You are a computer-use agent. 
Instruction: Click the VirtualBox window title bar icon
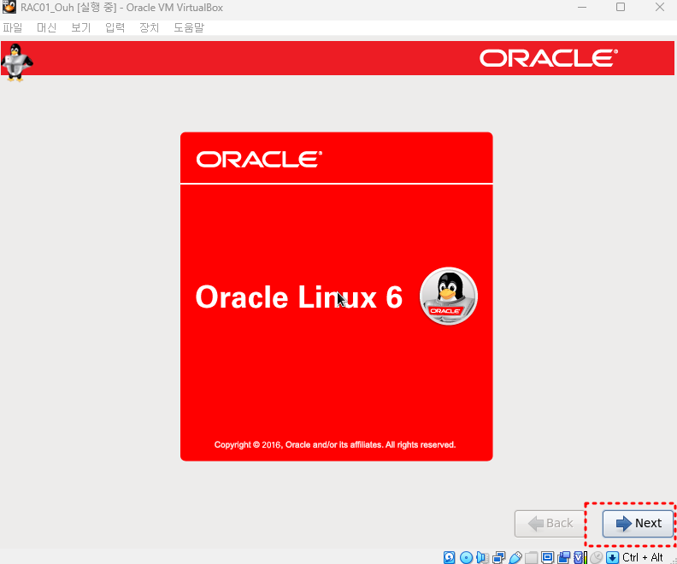point(9,8)
